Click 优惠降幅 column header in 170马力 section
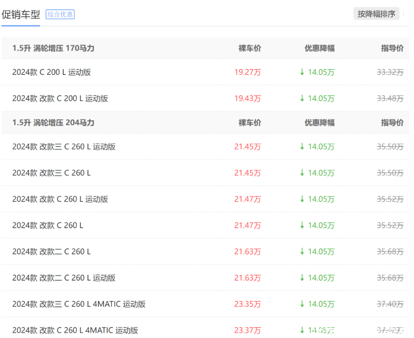 [x=319, y=48]
